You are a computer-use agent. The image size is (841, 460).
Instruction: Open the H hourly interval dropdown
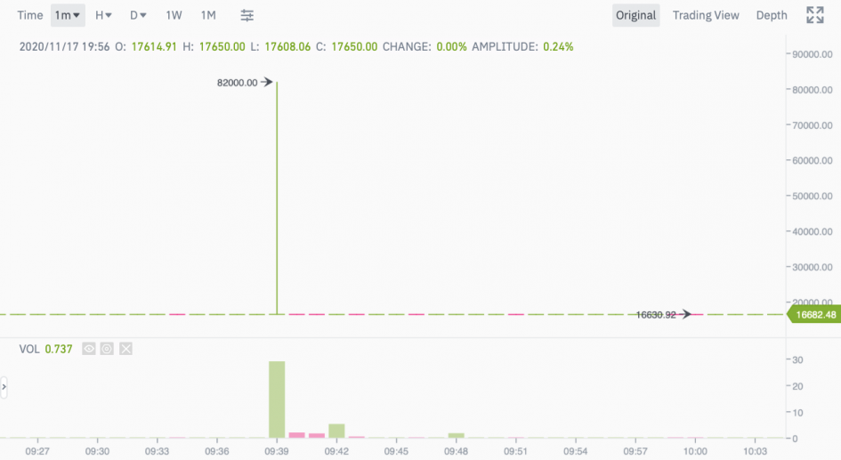[103, 15]
